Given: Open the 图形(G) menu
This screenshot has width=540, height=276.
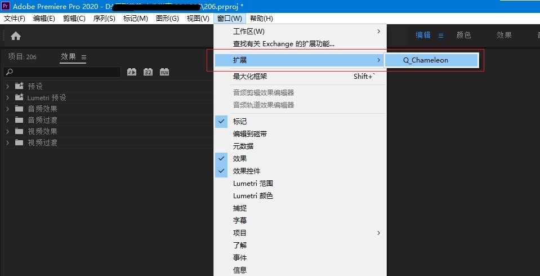Looking at the screenshot, I should [x=167, y=19].
